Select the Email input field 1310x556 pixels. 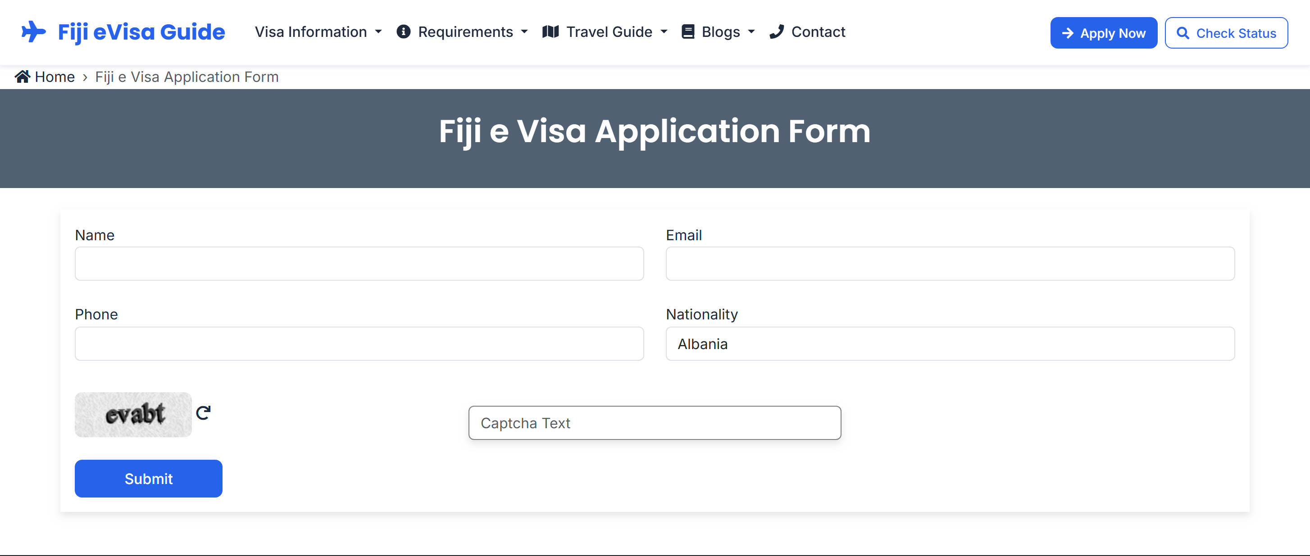click(x=950, y=264)
